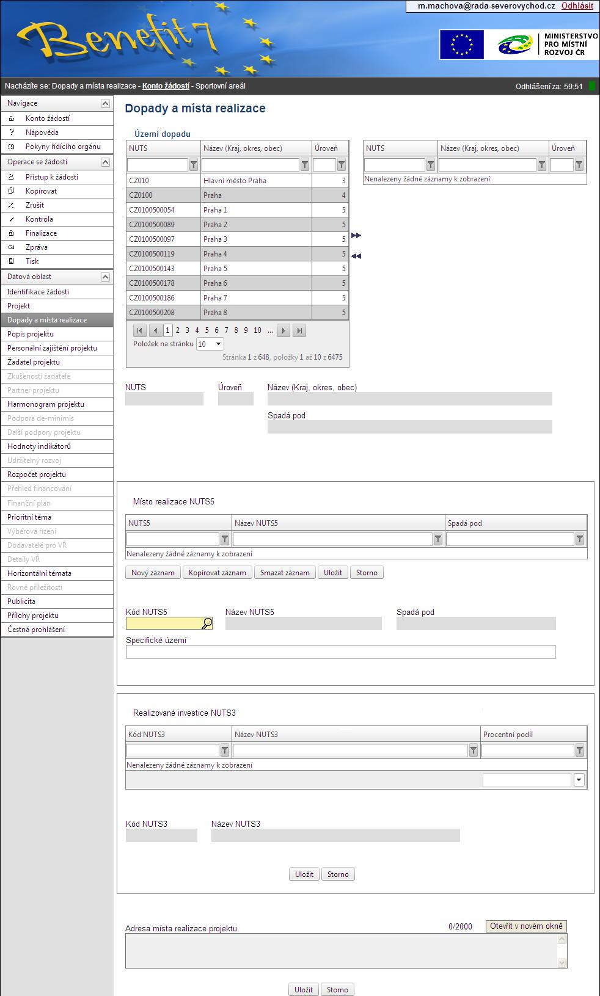
Task: Collapse the Navigace panel
Action: 105,104
